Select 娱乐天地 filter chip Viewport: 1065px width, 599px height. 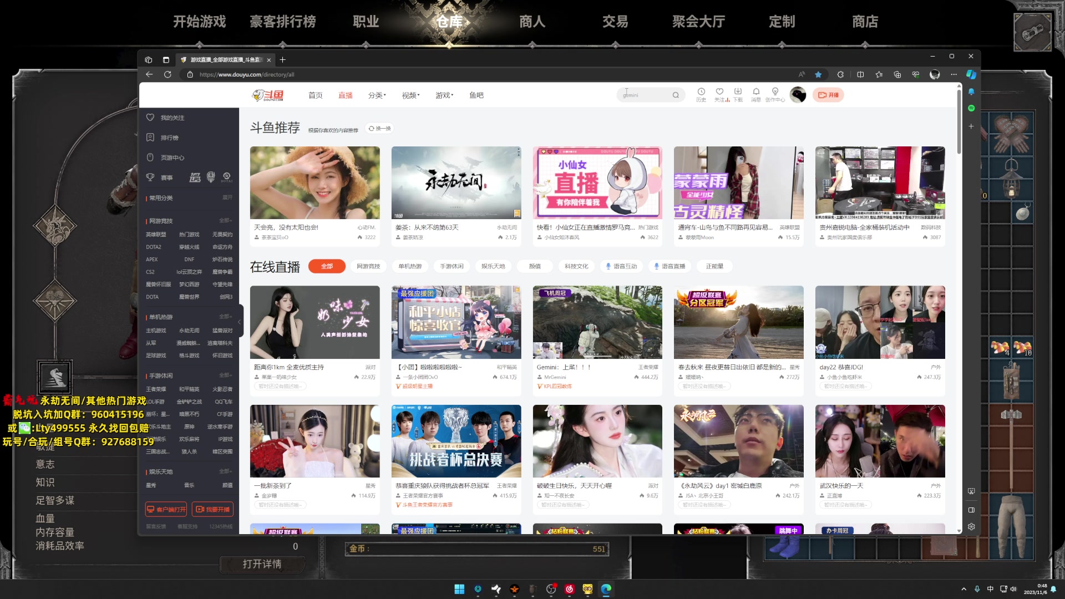click(x=493, y=266)
